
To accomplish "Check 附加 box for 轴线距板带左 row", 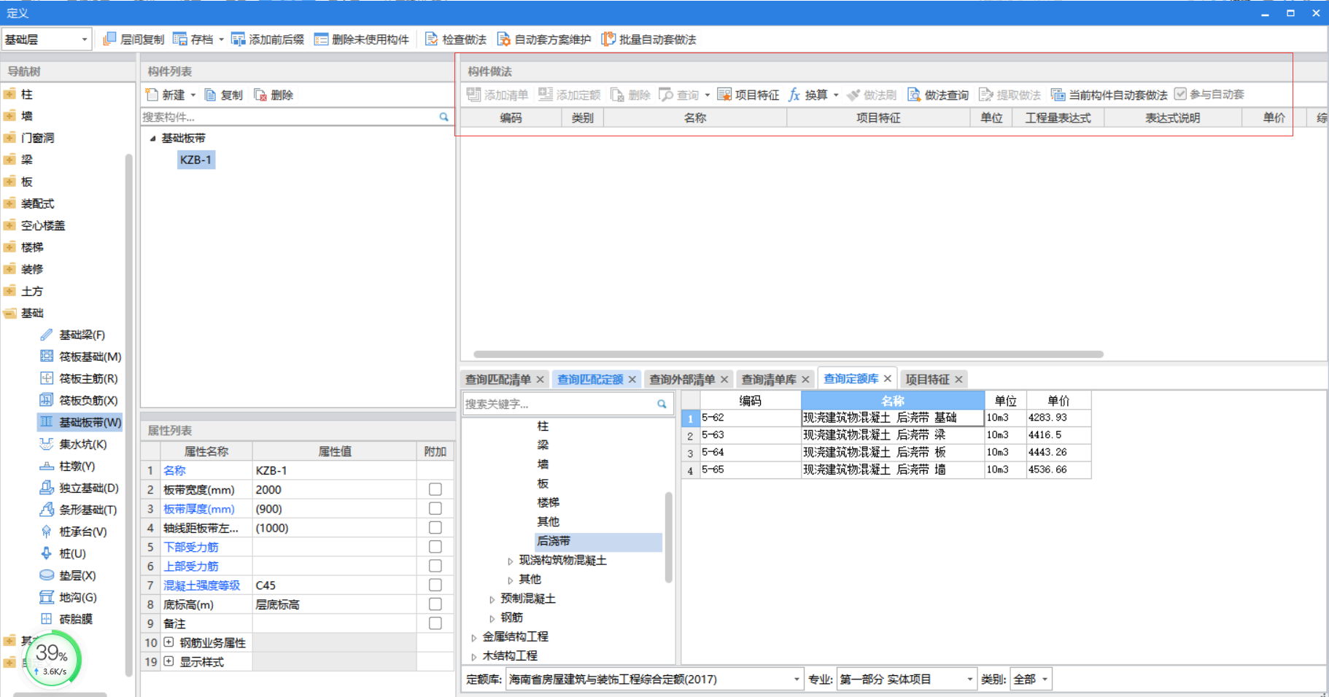I will click(435, 527).
